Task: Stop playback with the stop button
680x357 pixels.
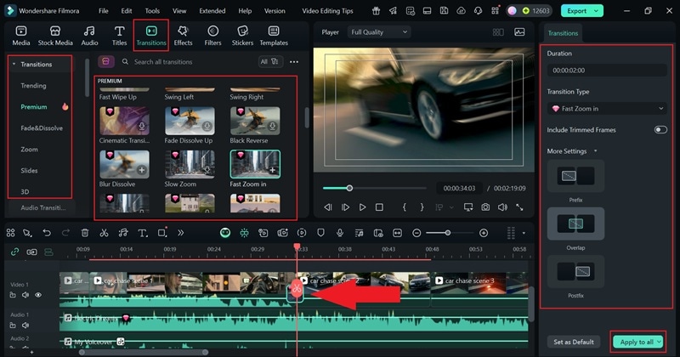Action: (379, 207)
